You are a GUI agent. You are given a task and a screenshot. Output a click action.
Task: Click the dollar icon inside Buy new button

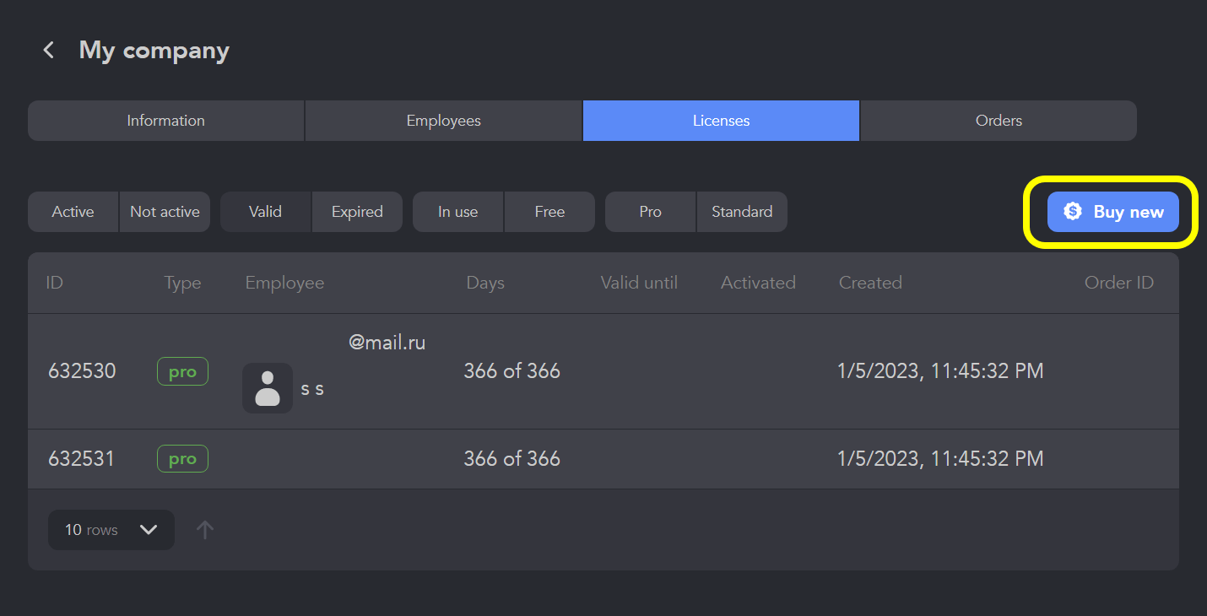click(1072, 212)
